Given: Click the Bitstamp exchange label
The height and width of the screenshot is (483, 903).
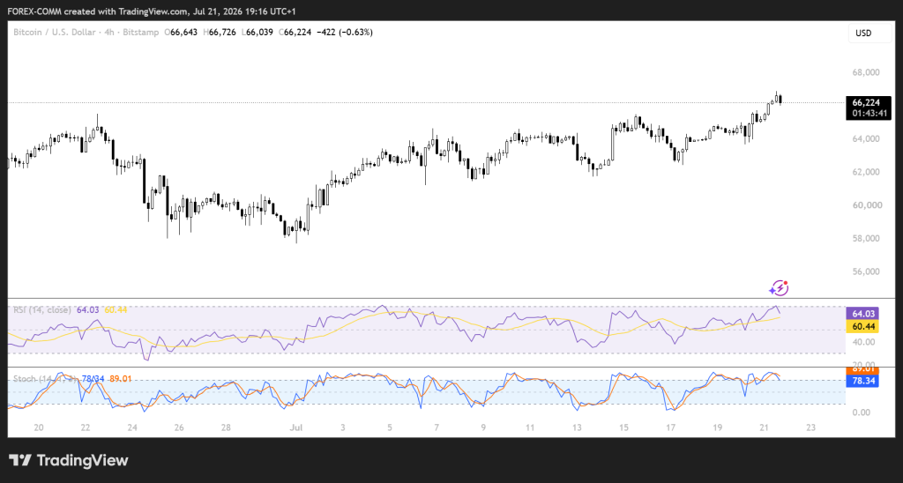Looking at the screenshot, I should pos(140,33).
